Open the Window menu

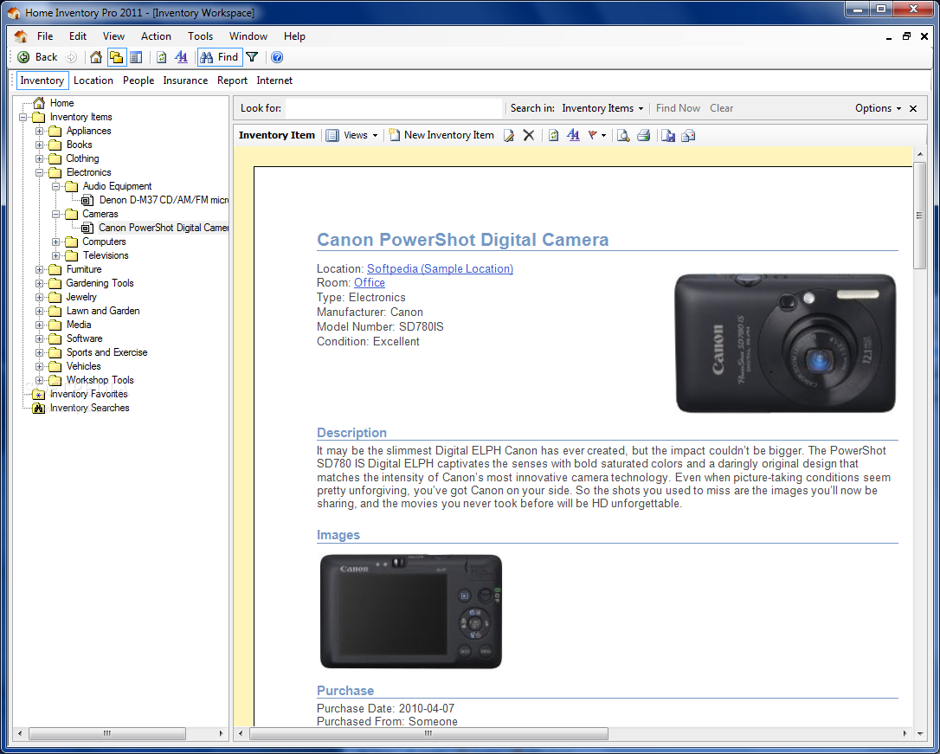pyautogui.click(x=248, y=36)
